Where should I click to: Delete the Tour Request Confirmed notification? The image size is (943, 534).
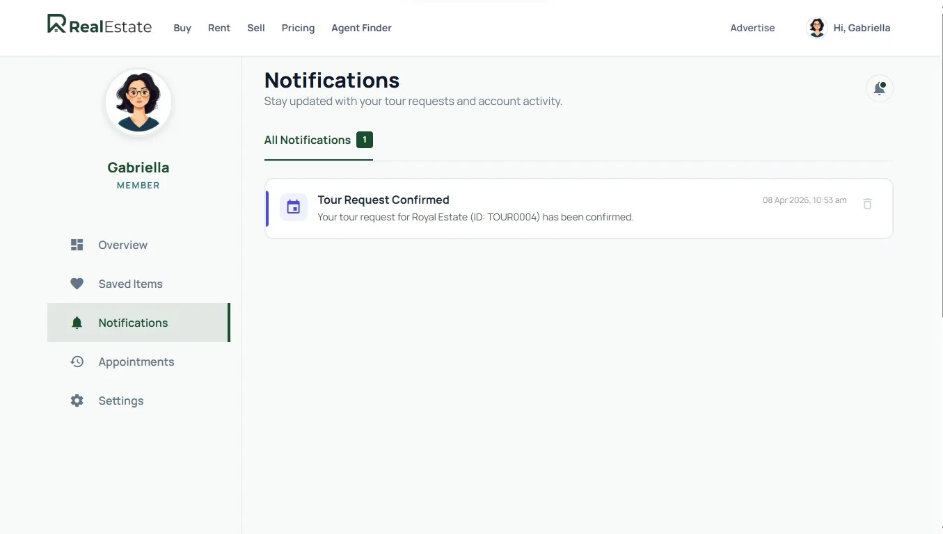coord(867,204)
